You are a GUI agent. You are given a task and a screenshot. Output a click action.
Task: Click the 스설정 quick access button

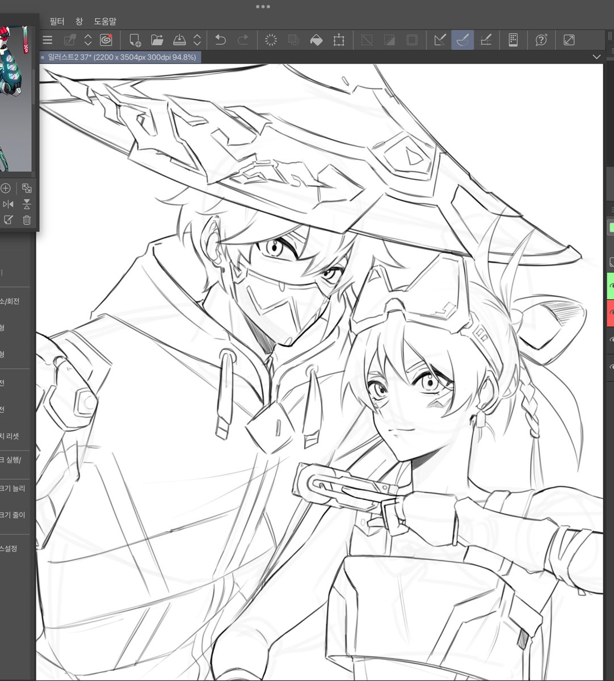[x=9, y=549]
